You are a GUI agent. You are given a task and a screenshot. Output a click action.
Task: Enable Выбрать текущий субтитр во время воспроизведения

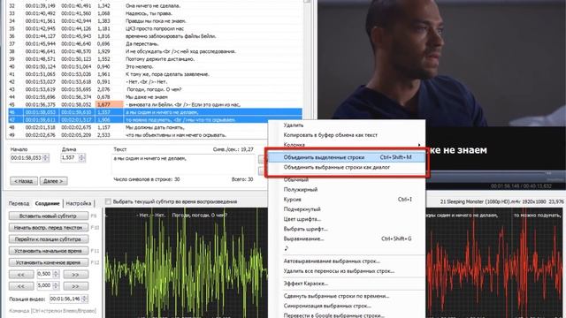108,201
